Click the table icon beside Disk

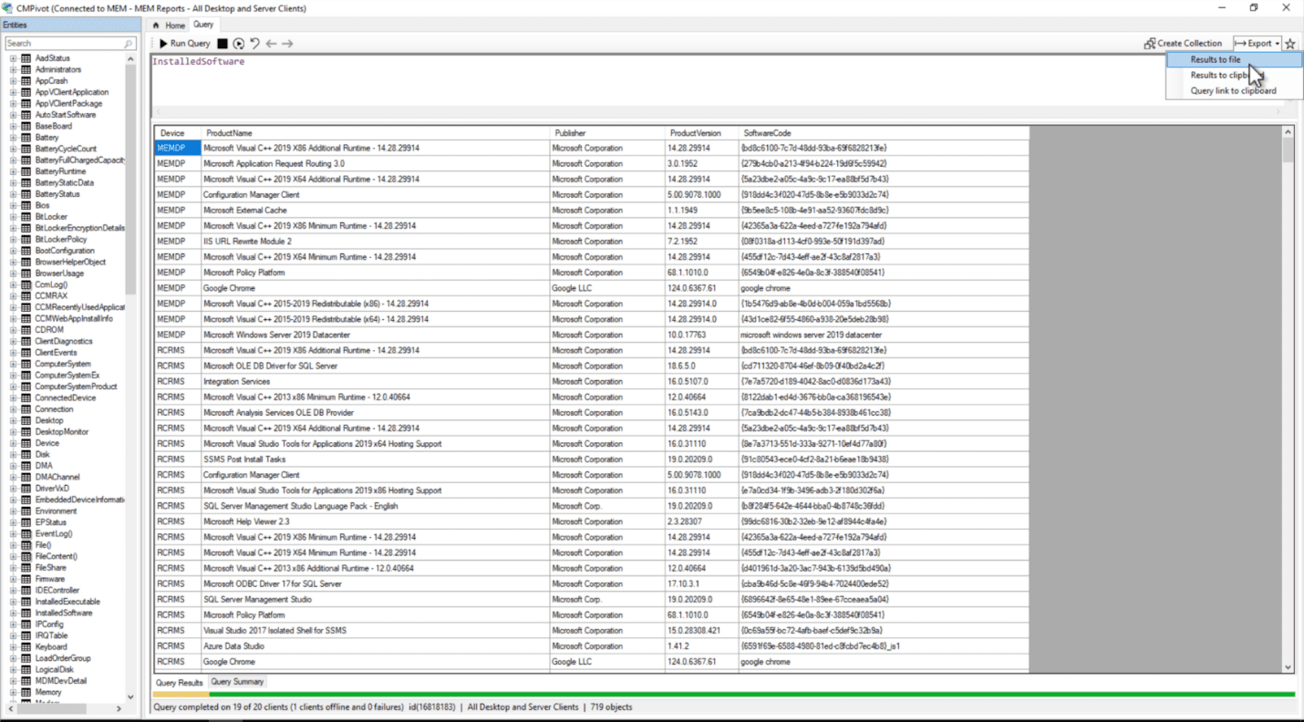coord(26,455)
